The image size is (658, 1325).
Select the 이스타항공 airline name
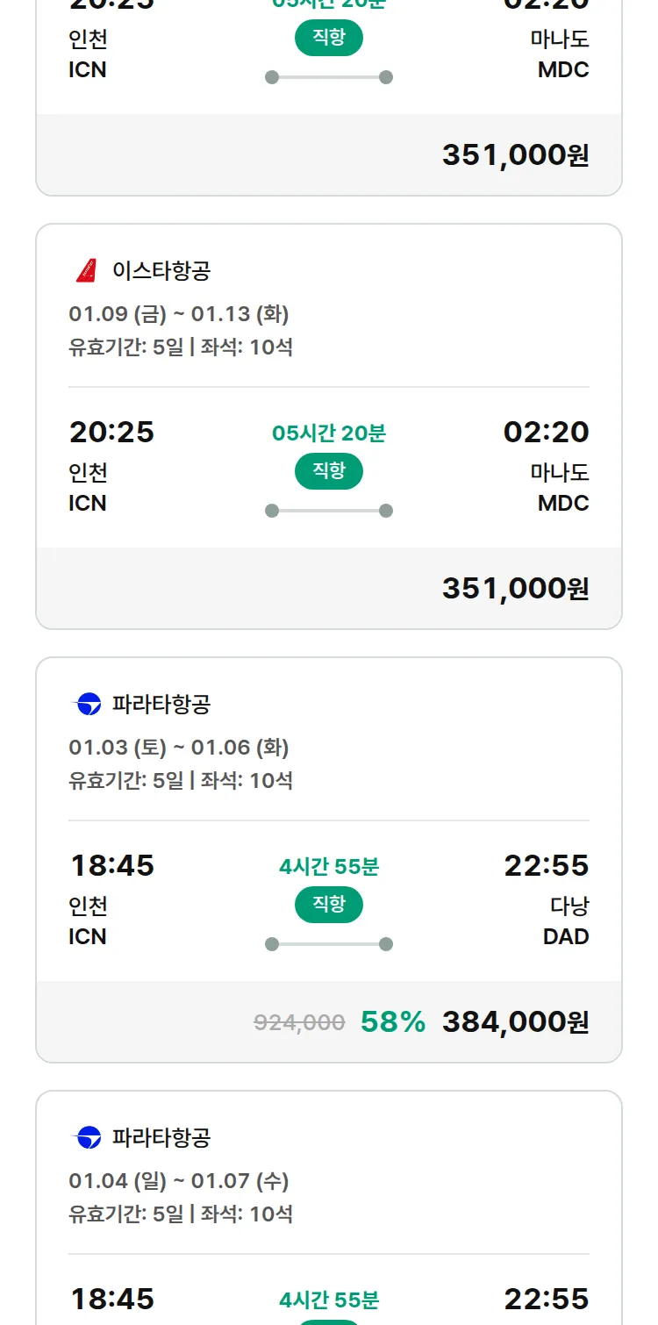[161, 270]
